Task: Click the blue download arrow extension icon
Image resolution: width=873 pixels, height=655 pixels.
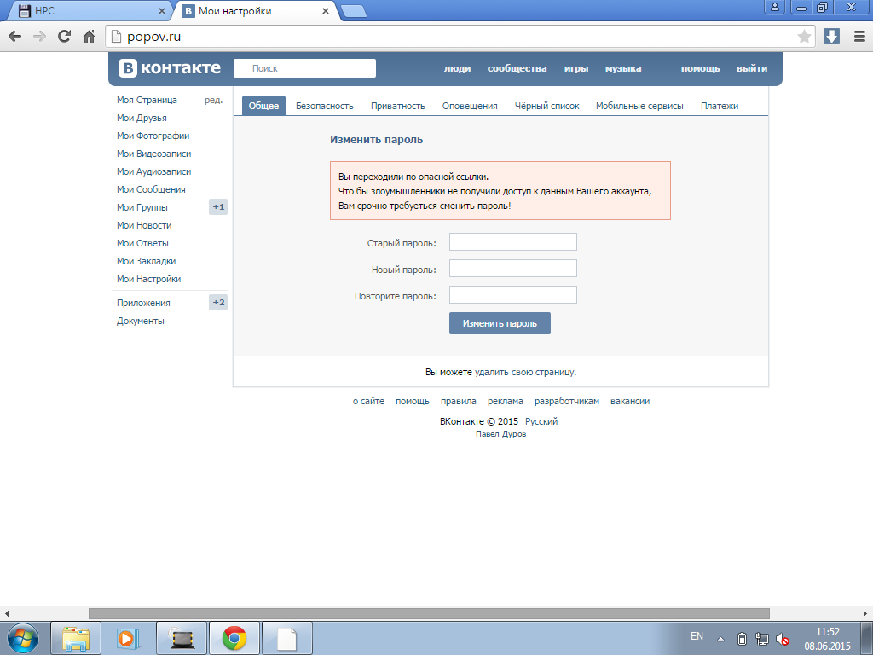Action: point(832,37)
